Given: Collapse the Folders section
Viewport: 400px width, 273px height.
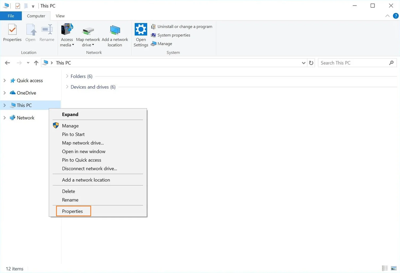Looking at the screenshot, I should pos(66,76).
